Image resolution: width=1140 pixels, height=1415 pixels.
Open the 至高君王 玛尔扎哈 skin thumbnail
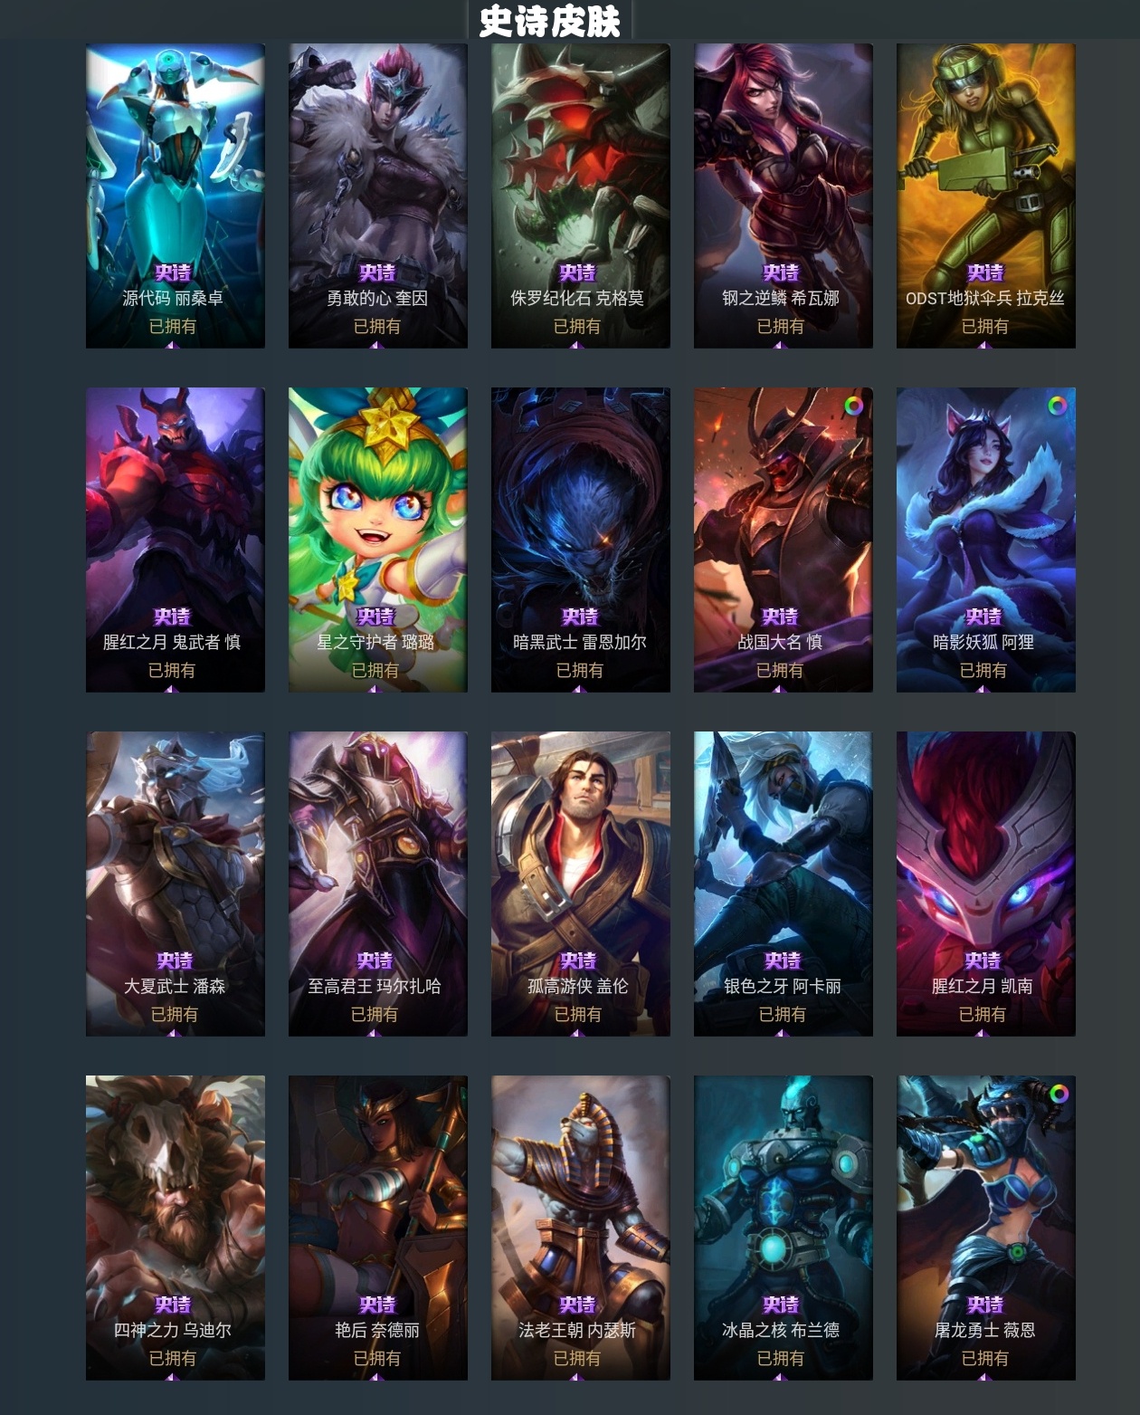378,884
